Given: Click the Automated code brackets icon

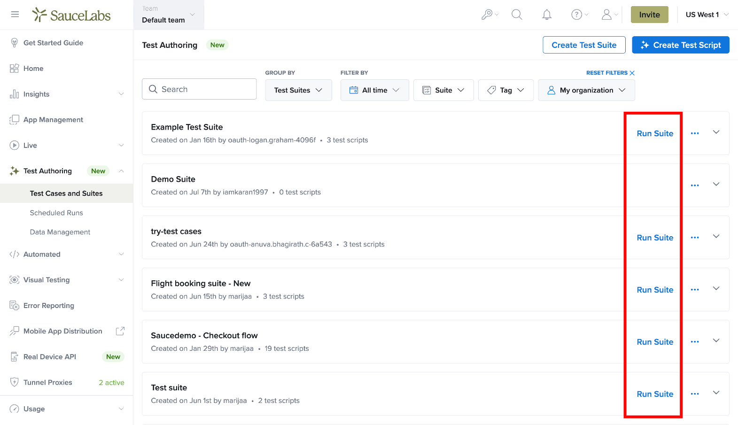Looking at the screenshot, I should coord(15,255).
